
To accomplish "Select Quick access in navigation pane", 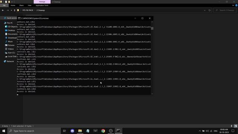I will point(10,18).
